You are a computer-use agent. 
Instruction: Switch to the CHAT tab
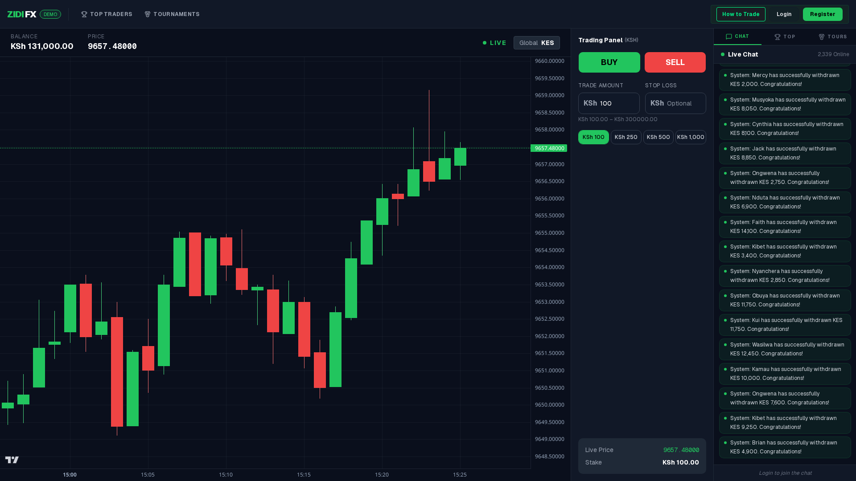pos(737,37)
